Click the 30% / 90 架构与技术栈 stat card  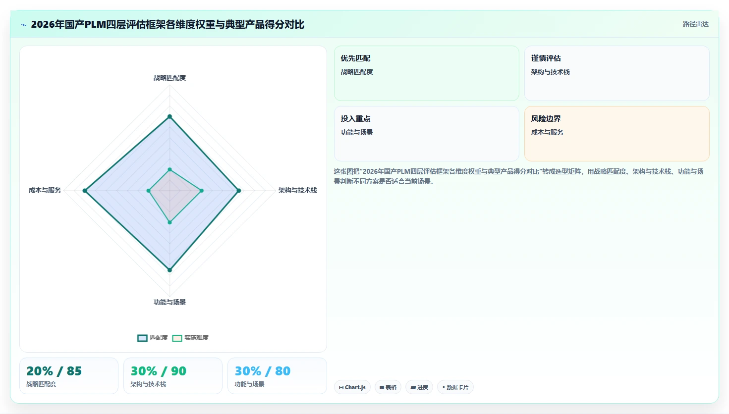[173, 376]
